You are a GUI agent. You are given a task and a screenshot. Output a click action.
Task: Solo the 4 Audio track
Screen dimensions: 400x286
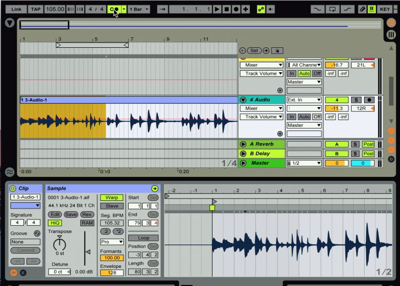(356, 100)
